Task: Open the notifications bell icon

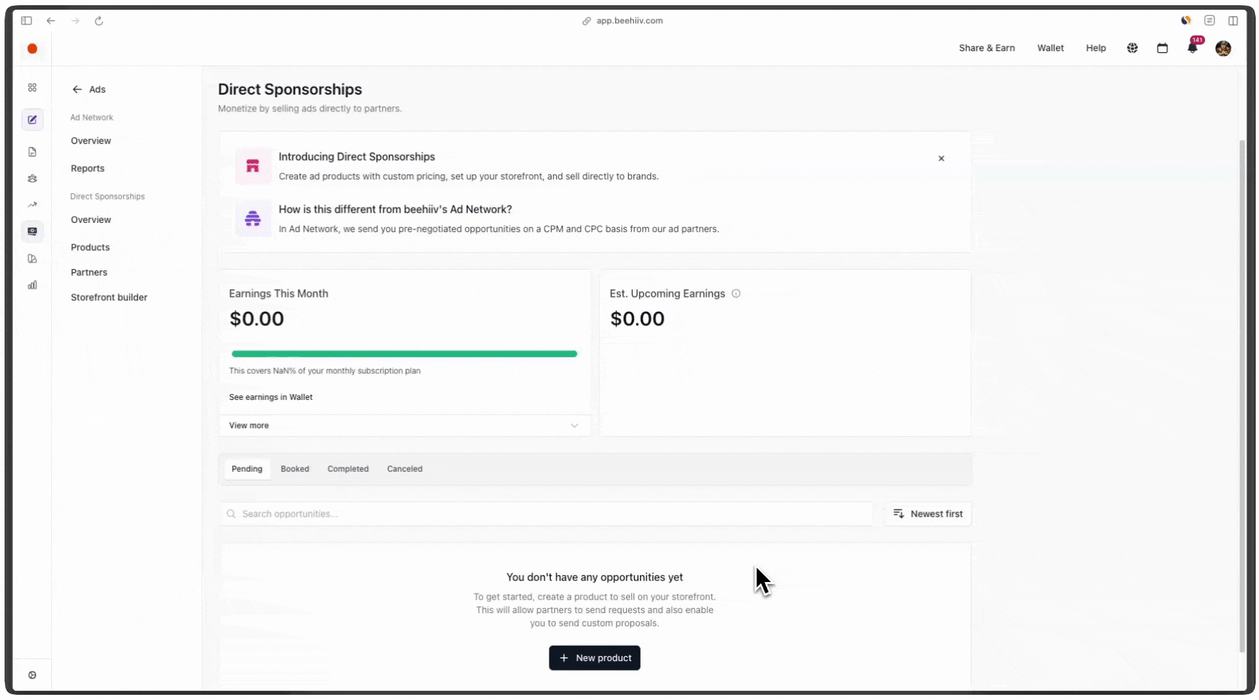Action: point(1192,48)
